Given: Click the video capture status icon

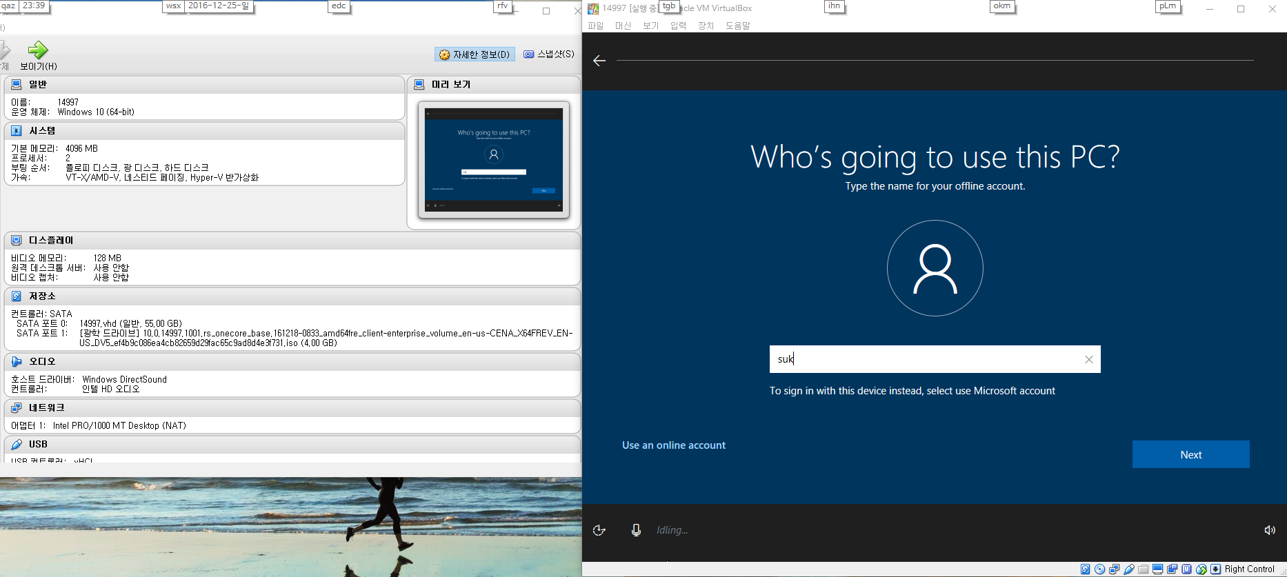Looking at the screenshot, I should (1172, 569).
